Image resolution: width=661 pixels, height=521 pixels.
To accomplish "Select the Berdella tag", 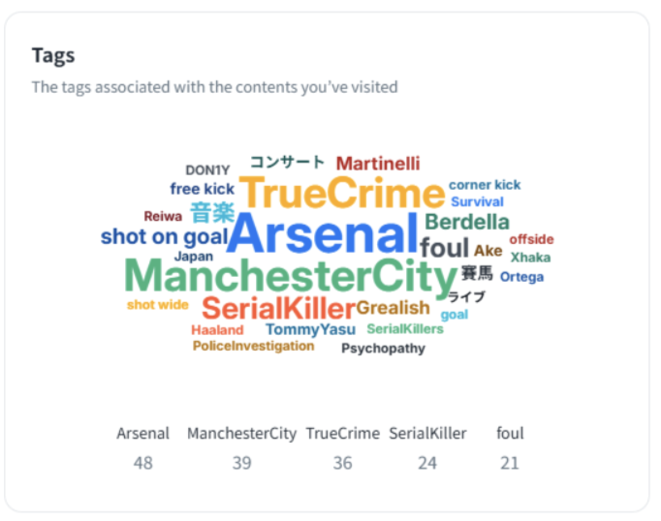I will pos(466,222).
